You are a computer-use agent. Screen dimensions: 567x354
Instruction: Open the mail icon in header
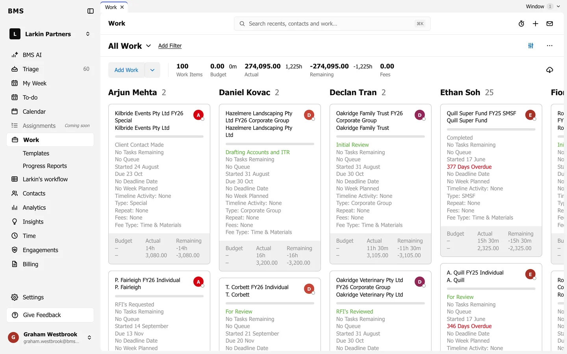[550, 24]
